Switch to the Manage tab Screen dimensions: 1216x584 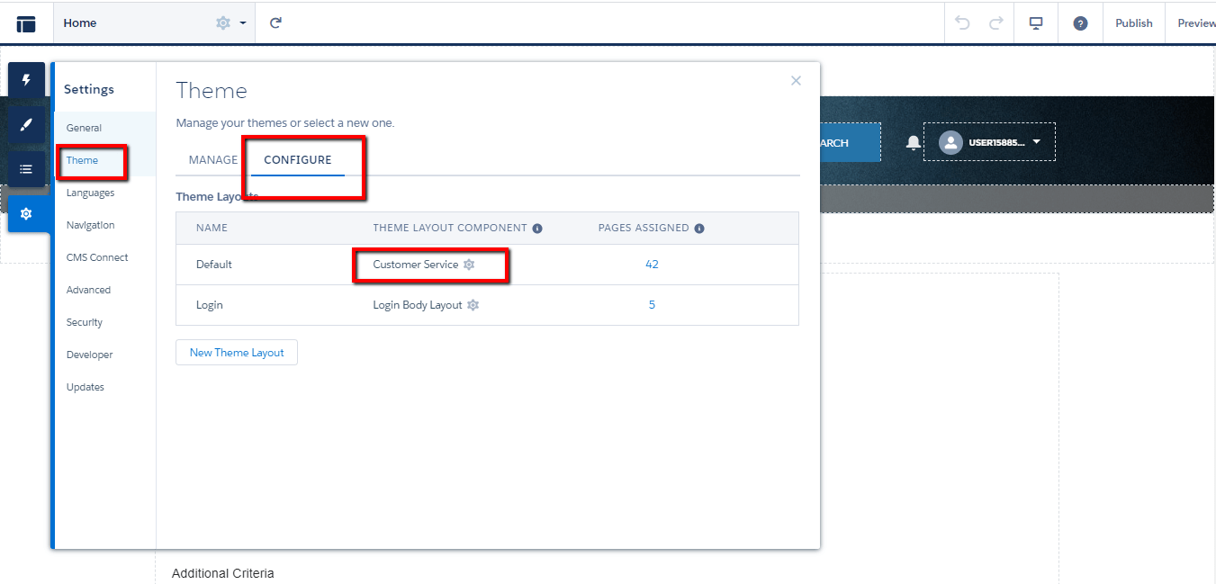(x=213, y=160)
